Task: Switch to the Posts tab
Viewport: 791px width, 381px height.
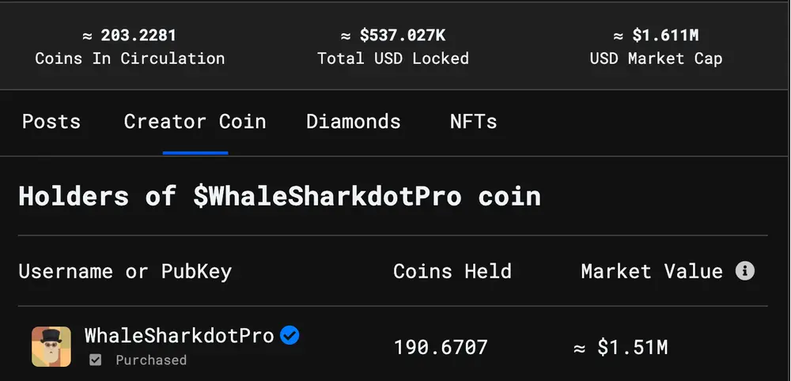Action: (51, 122)
